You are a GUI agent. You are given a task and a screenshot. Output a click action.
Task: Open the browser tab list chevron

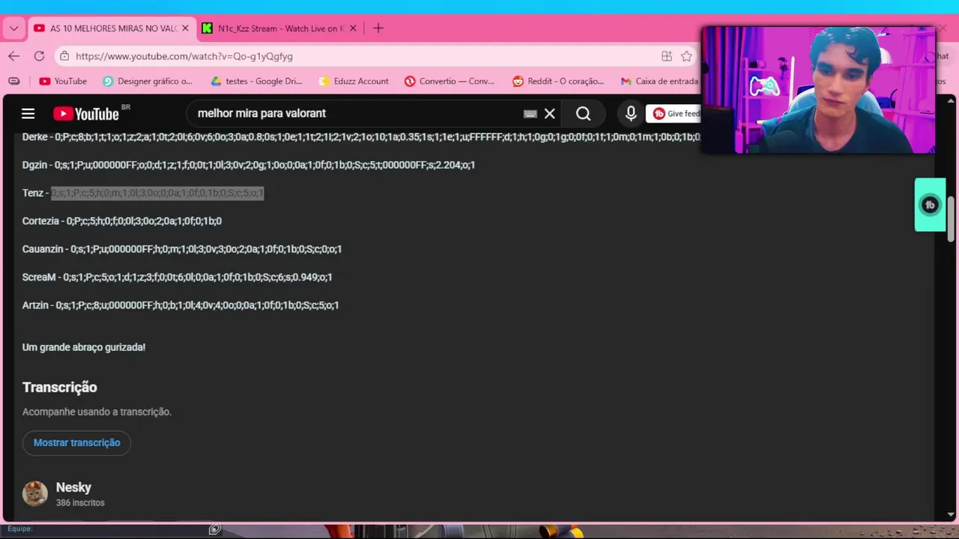13,28
